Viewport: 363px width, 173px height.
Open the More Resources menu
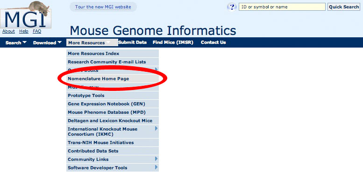(x=92, y=43)
